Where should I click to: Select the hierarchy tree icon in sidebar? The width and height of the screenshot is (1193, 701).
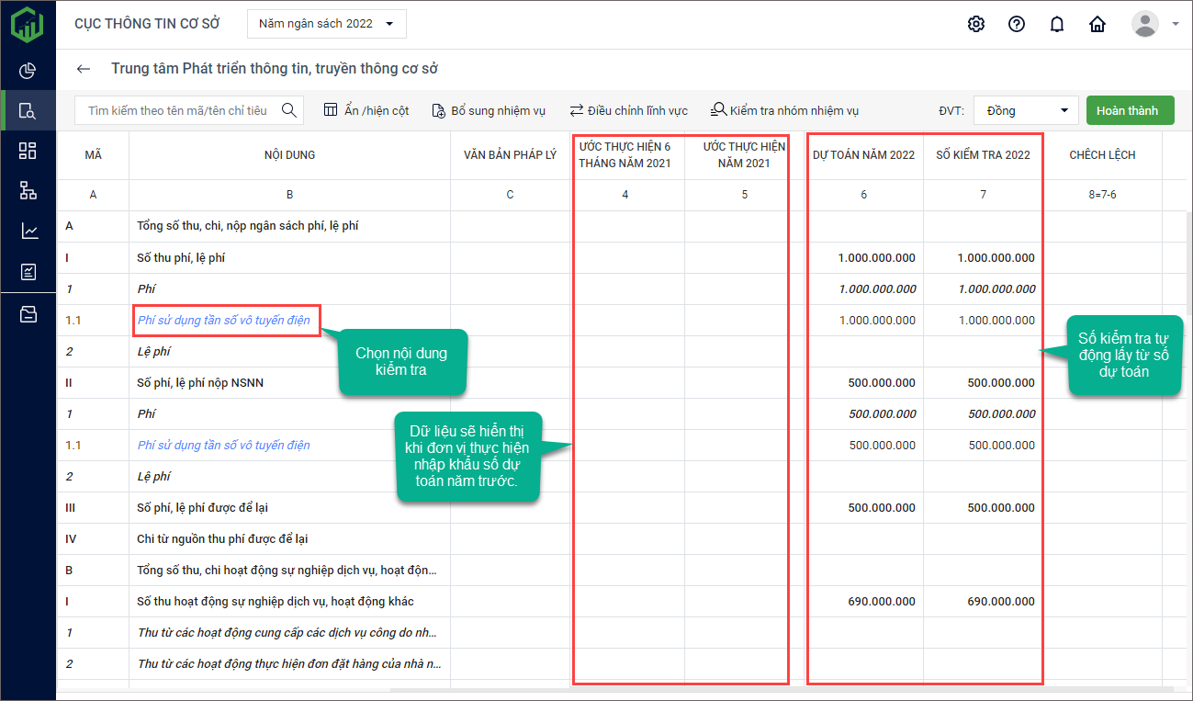[28, 190]
